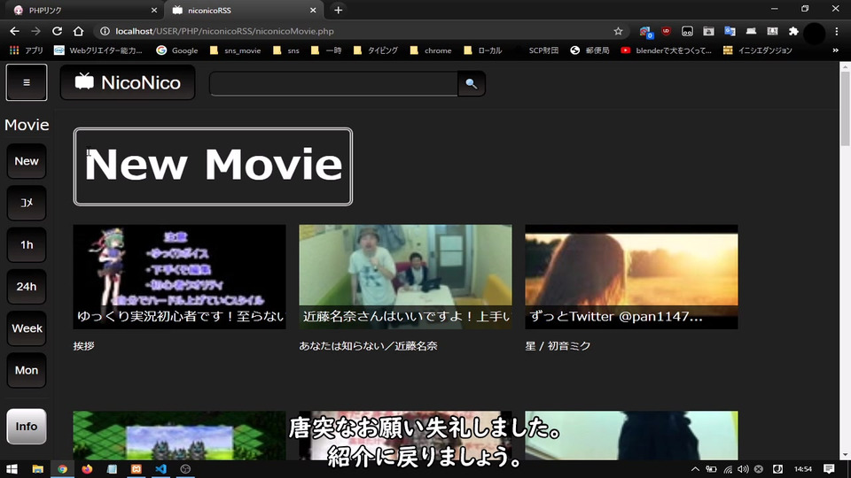Image resolution: width=851 pixels, height=478 pixels.
Task: Open the ローカル bookmark folder
Action: (x=483, y=50)
